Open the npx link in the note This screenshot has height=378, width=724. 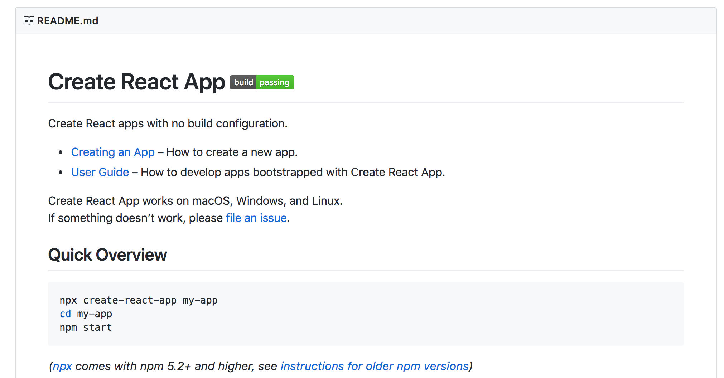[62, 366]
